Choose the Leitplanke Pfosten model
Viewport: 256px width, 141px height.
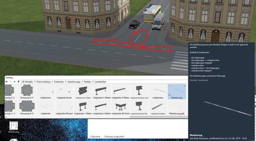point(64,107)
